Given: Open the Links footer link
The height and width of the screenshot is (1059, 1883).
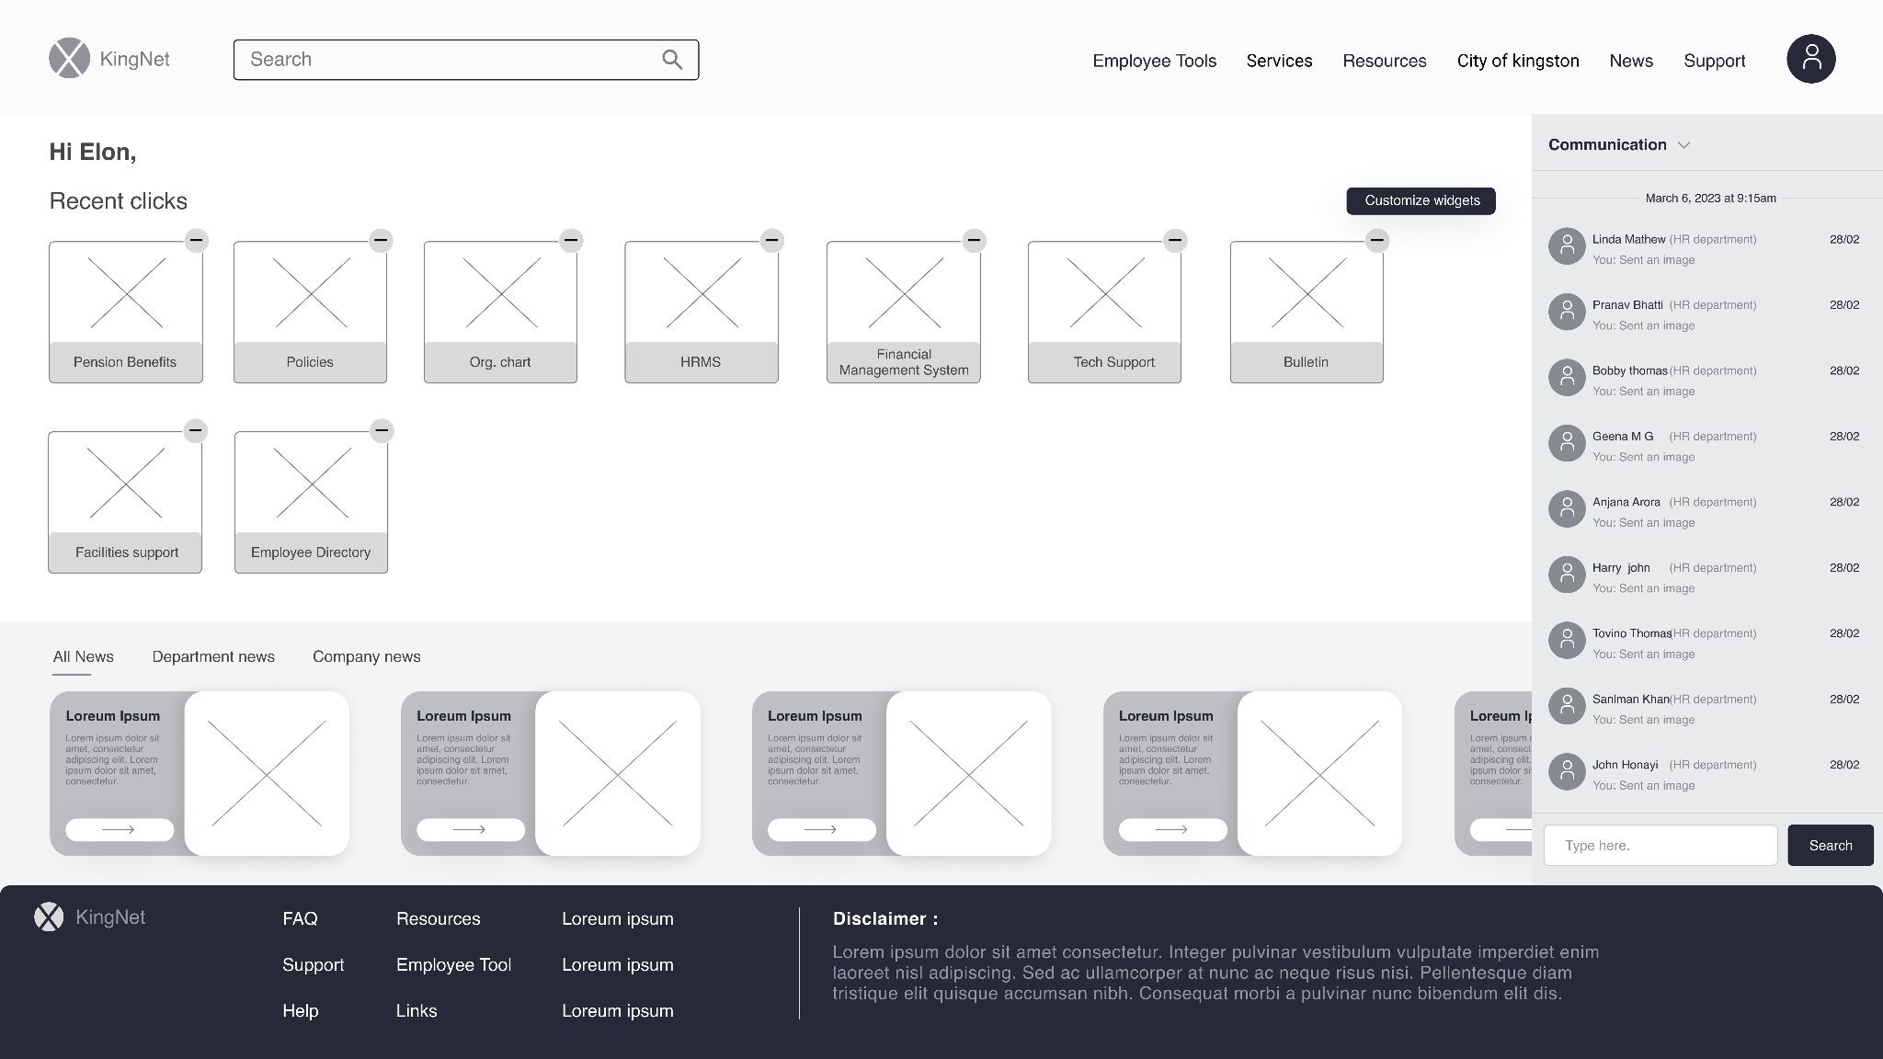Looking at the screenshot, I should click(x=417, y=1010).
